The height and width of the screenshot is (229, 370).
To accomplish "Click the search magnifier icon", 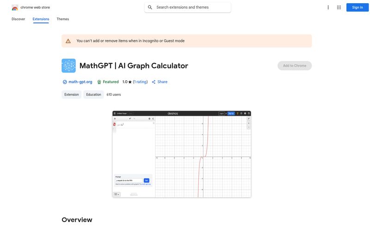I will 150,7.
